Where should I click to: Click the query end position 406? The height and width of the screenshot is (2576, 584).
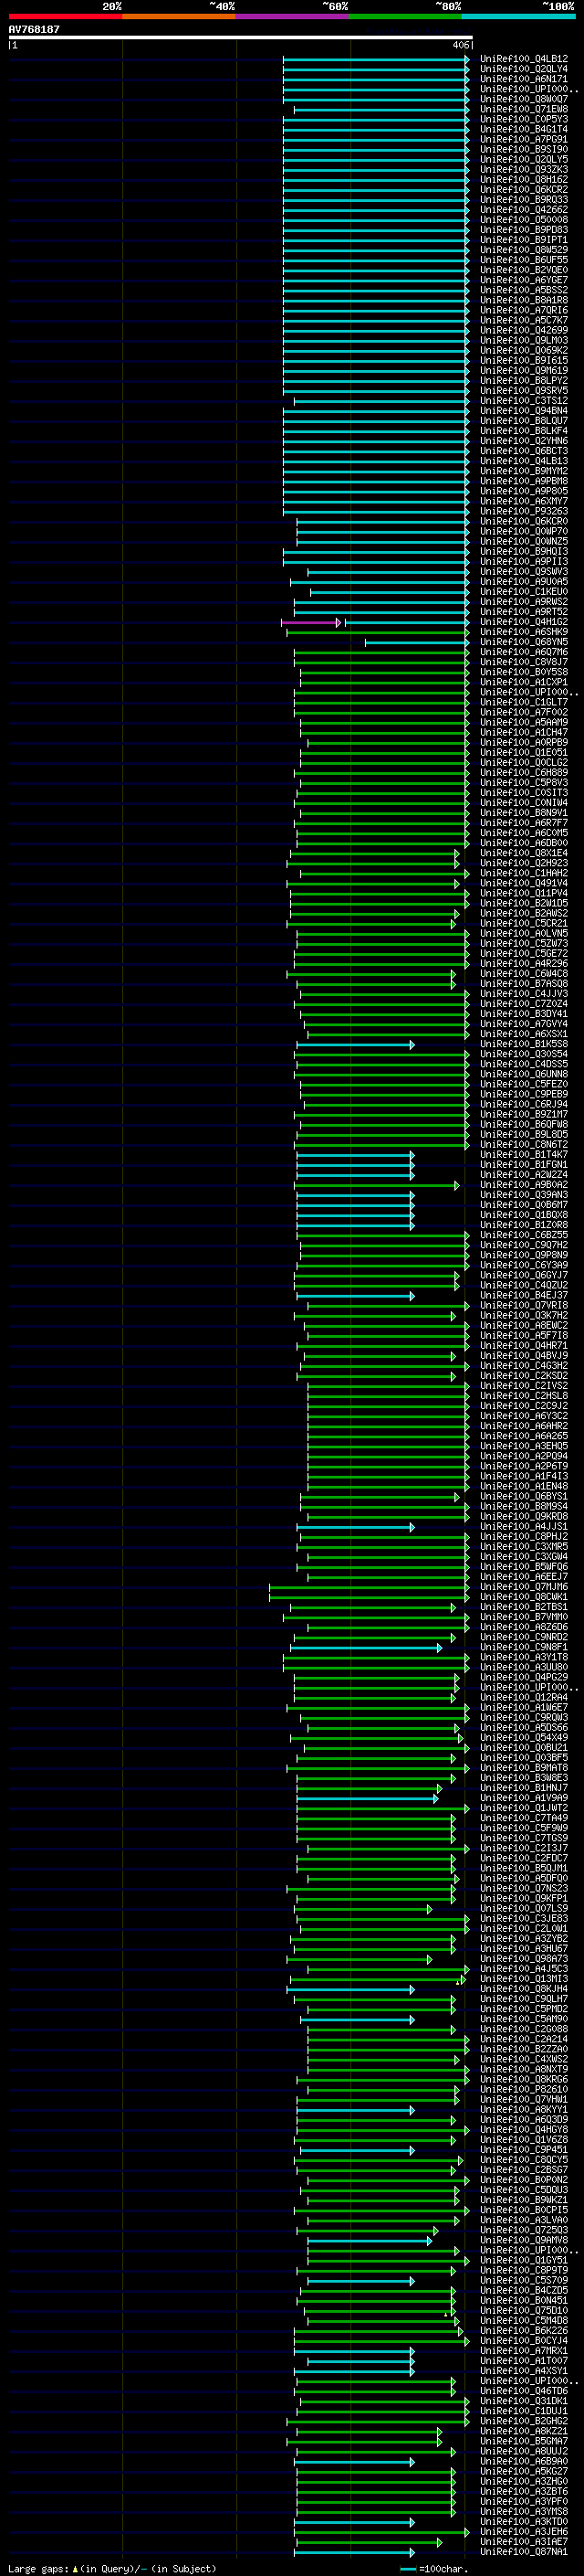pyautogui.click(x=460, y=45)
